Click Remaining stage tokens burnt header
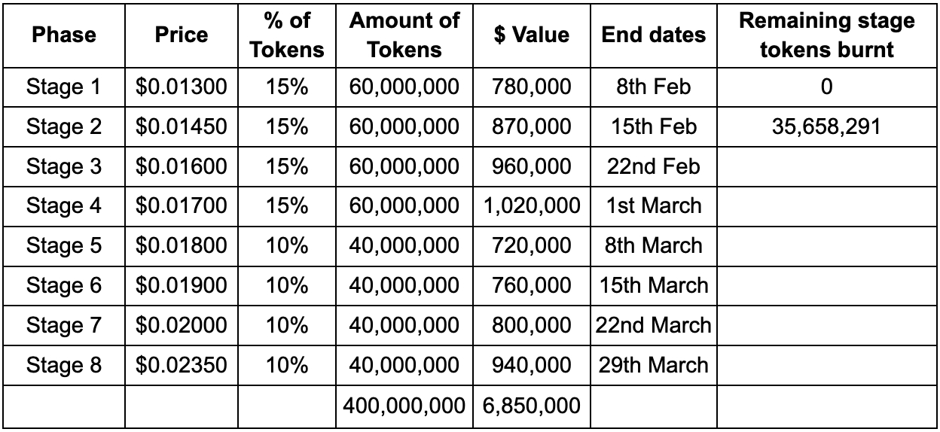 [x=826, y=35]
